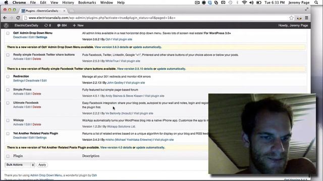Toggle the select-all checkbox in the footer row
The image size is (323, 181).
pyautogui.click(x=8, y=156)
